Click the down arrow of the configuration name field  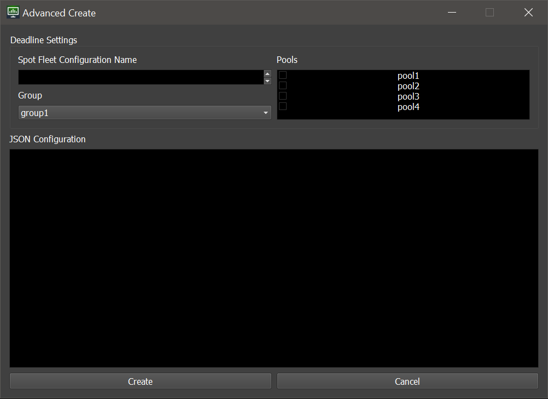(x=267, y=81)
